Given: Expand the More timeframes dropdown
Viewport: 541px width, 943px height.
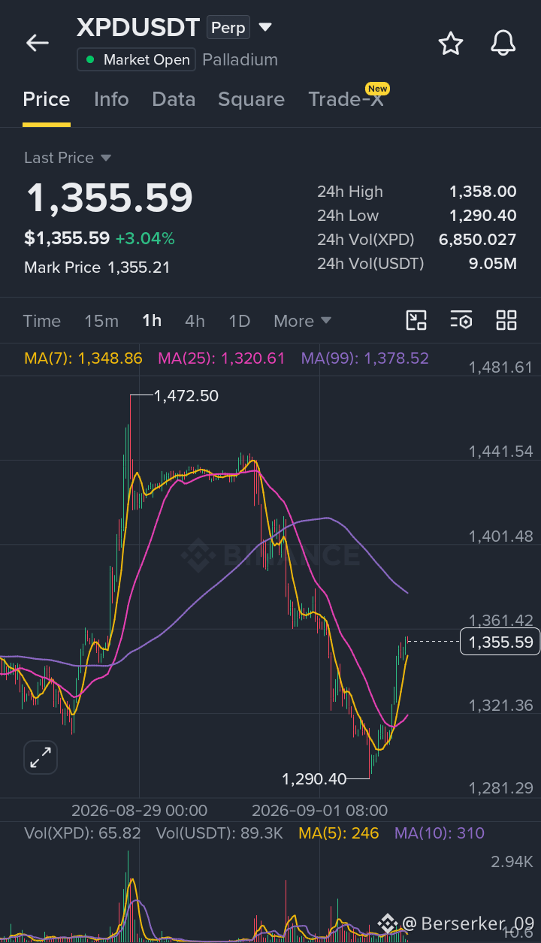Looking at the screenshot, I should [302, 321].
